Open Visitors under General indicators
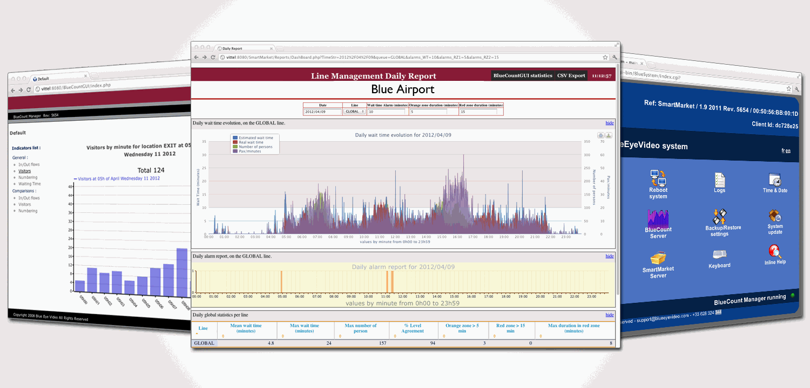This screenshot has width=810, height=388. (x=24, y=171)
